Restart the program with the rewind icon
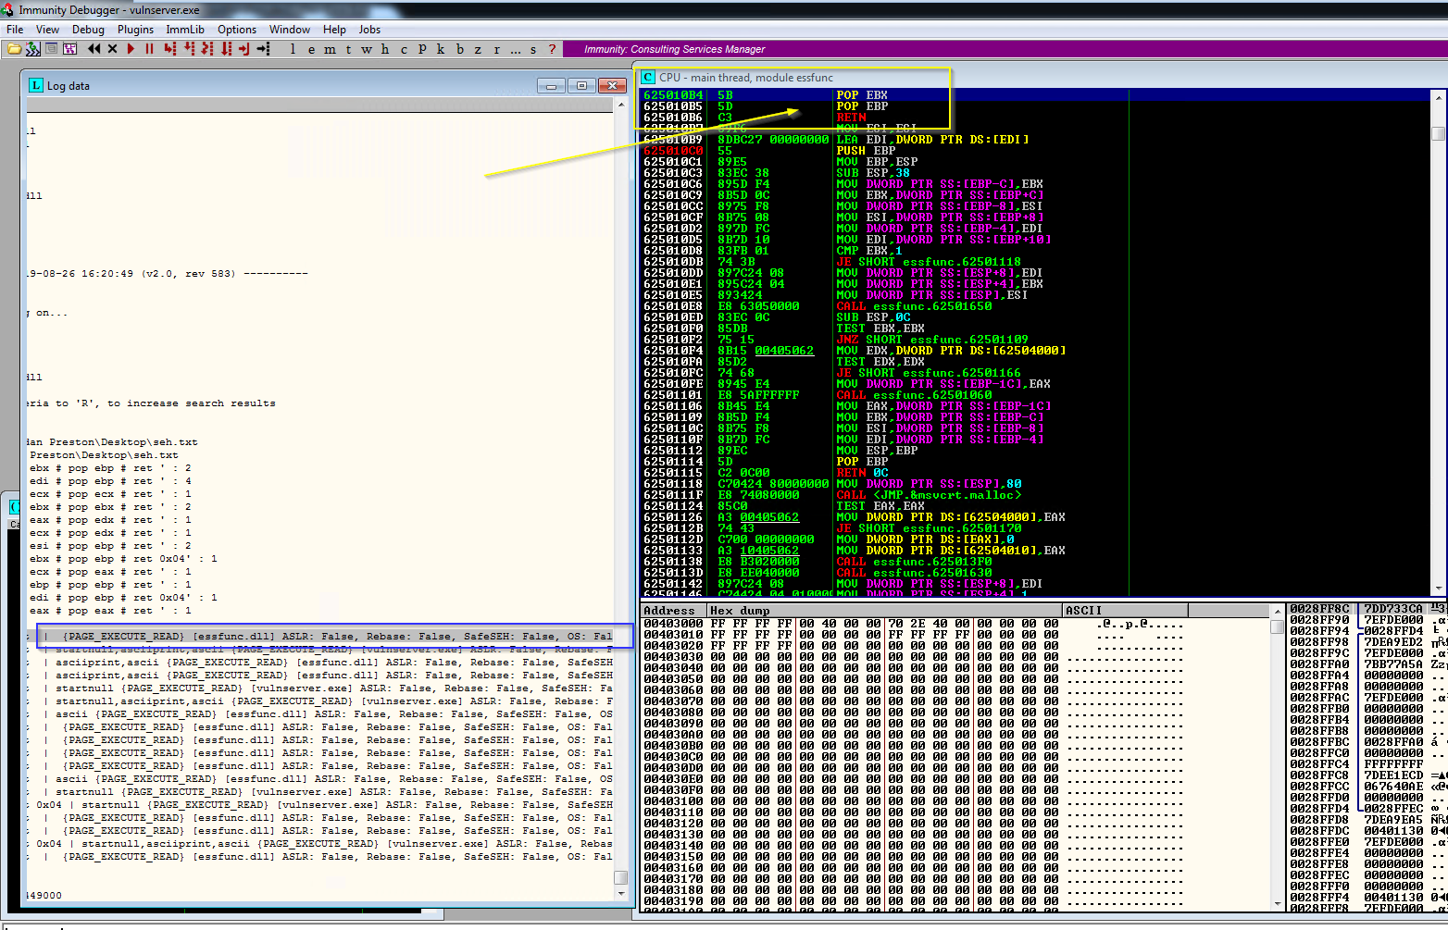 click(x=94, y=49)
